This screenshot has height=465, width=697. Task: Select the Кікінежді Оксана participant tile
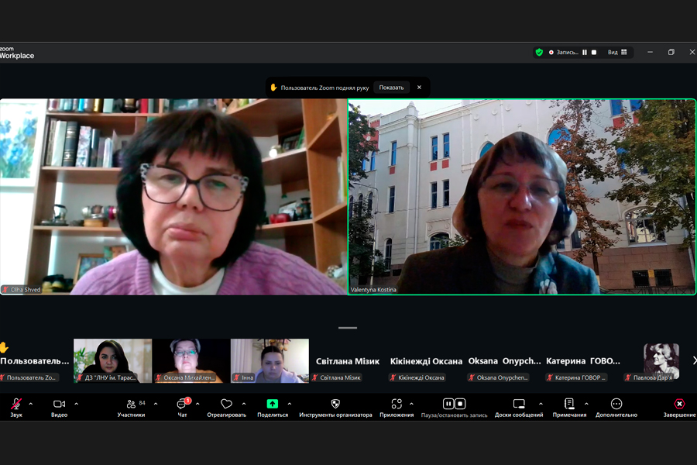point(426,361)
